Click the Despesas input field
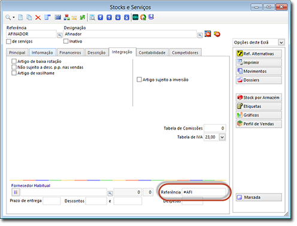Screen dimensions: 297x226 click(x=192, y=201)
